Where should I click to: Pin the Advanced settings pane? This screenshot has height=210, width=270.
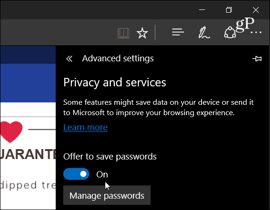[x=257, y=59]
